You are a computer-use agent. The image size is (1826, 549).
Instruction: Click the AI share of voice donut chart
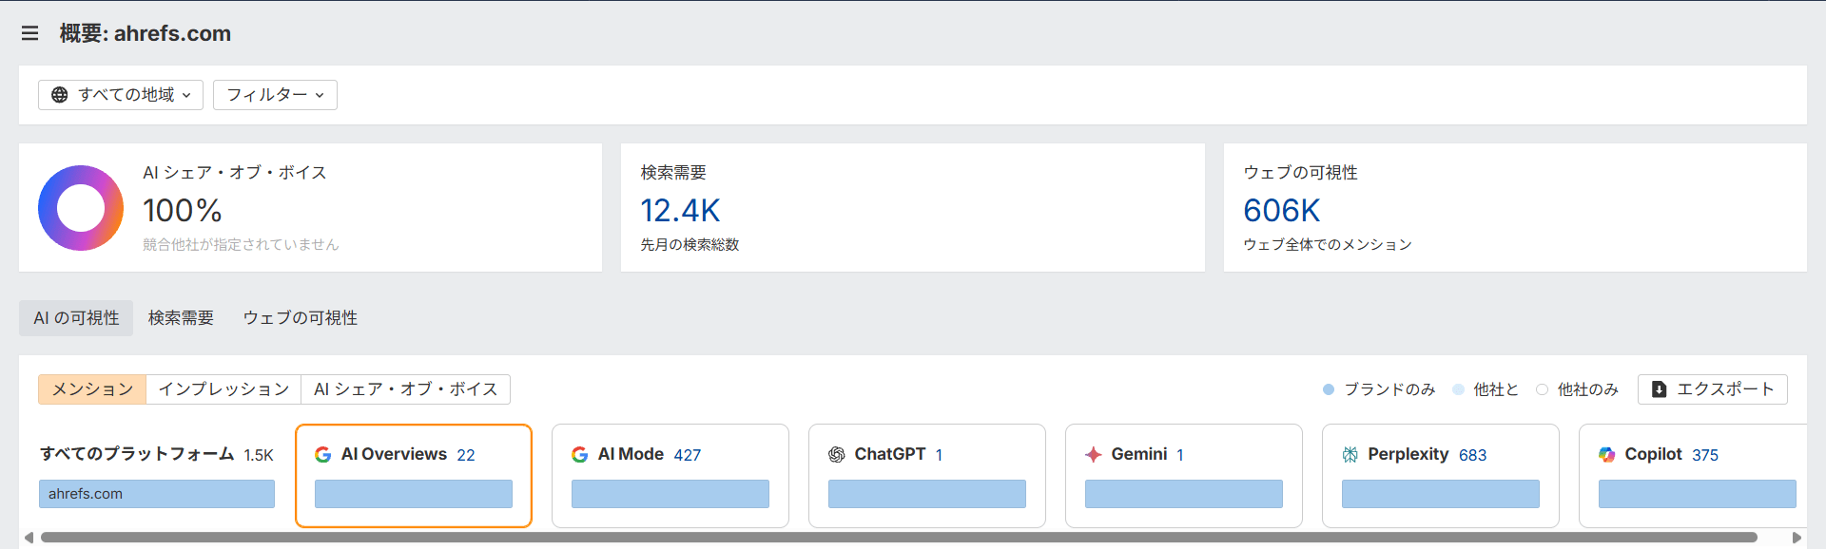pos(81,208)
